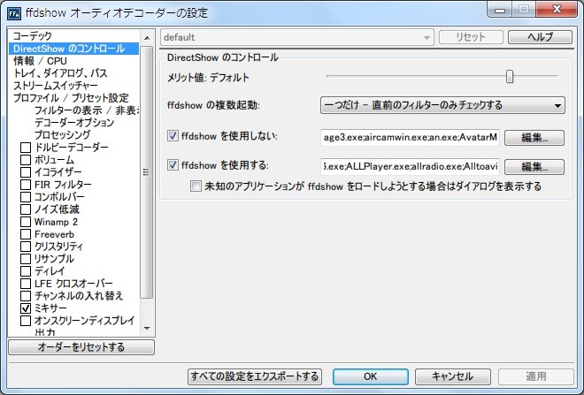584x395 pixels.
Task: Select DirectShow のコントロール tree item
Action: [73, 49]
